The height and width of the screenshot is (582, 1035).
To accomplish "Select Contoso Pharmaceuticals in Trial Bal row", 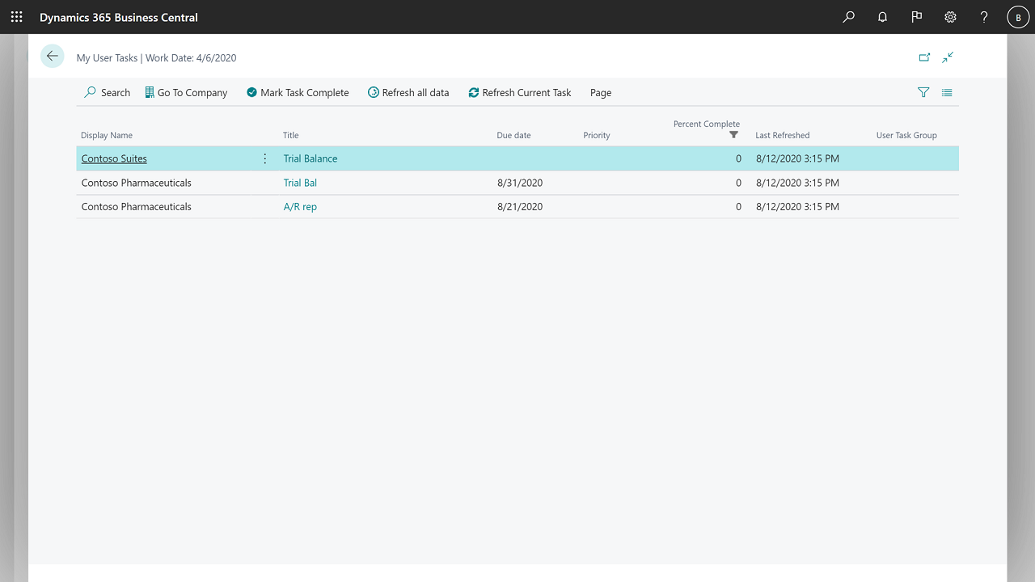I will 137,183.
